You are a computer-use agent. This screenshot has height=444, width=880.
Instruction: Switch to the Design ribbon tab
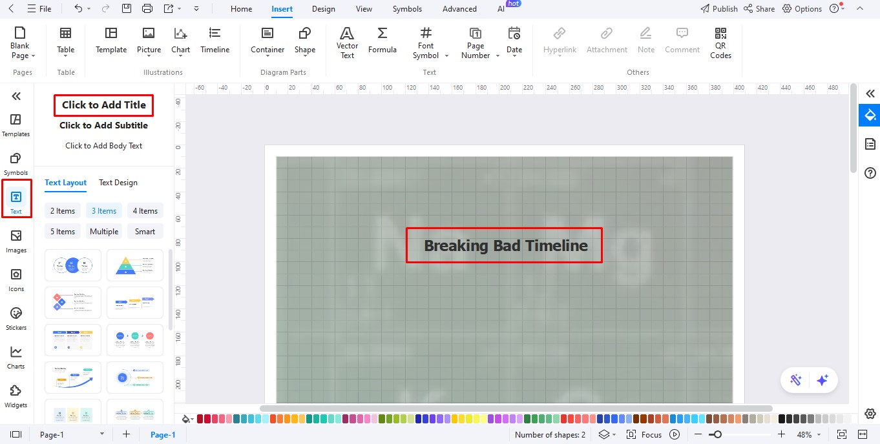tap(323, 9)
